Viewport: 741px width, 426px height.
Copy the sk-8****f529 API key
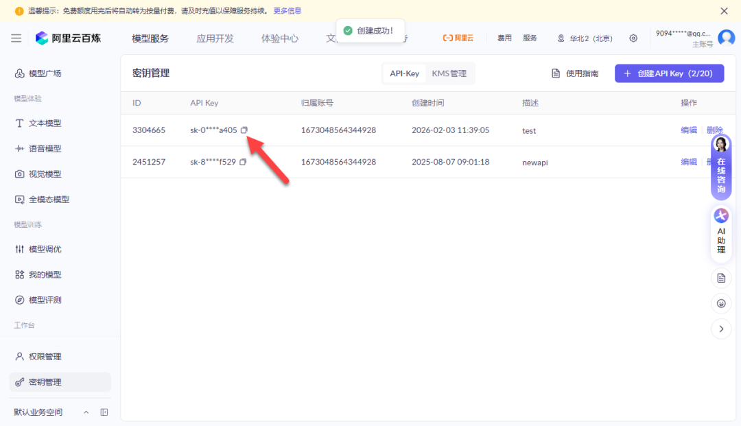(243, 162)
